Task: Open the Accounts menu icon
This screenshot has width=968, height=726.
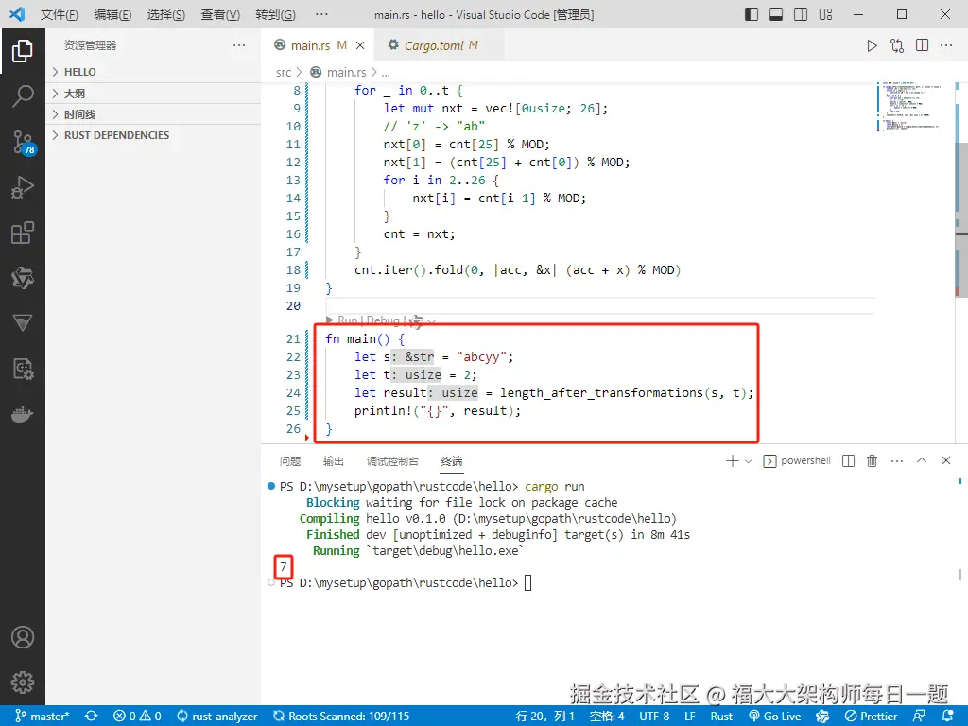Action: (x=23, y=637)
